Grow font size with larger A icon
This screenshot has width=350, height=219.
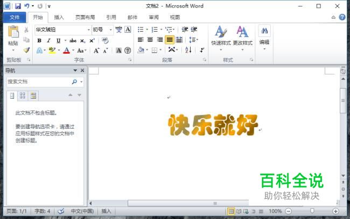(96, 50)
